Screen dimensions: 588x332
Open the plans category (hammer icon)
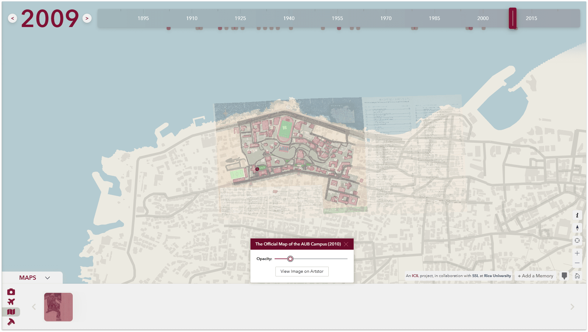coord(11,322)
